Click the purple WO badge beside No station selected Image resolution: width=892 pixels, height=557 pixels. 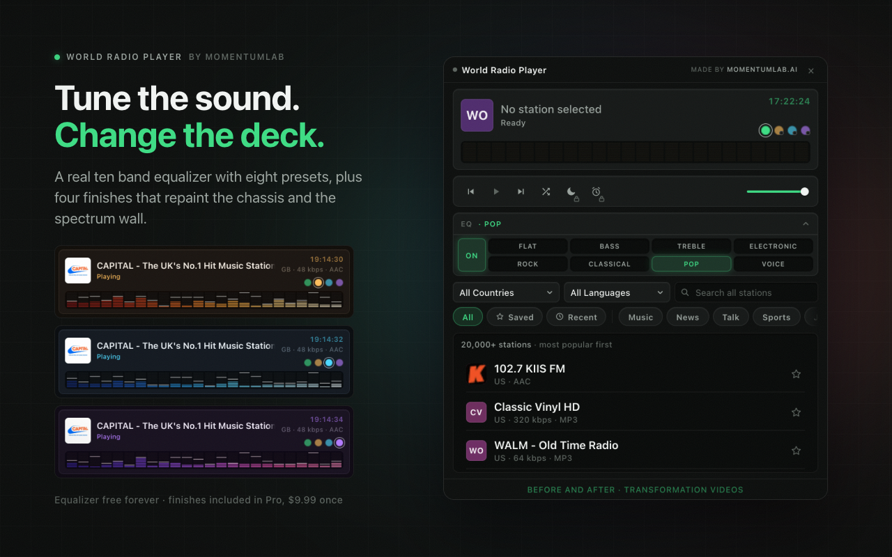point(477,116)
